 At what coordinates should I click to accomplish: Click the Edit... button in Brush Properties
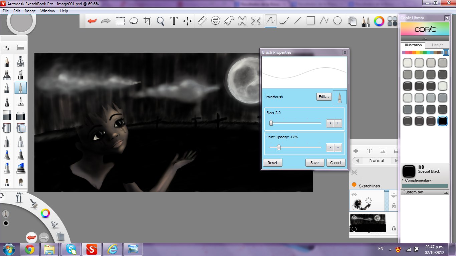coord(324,97)
